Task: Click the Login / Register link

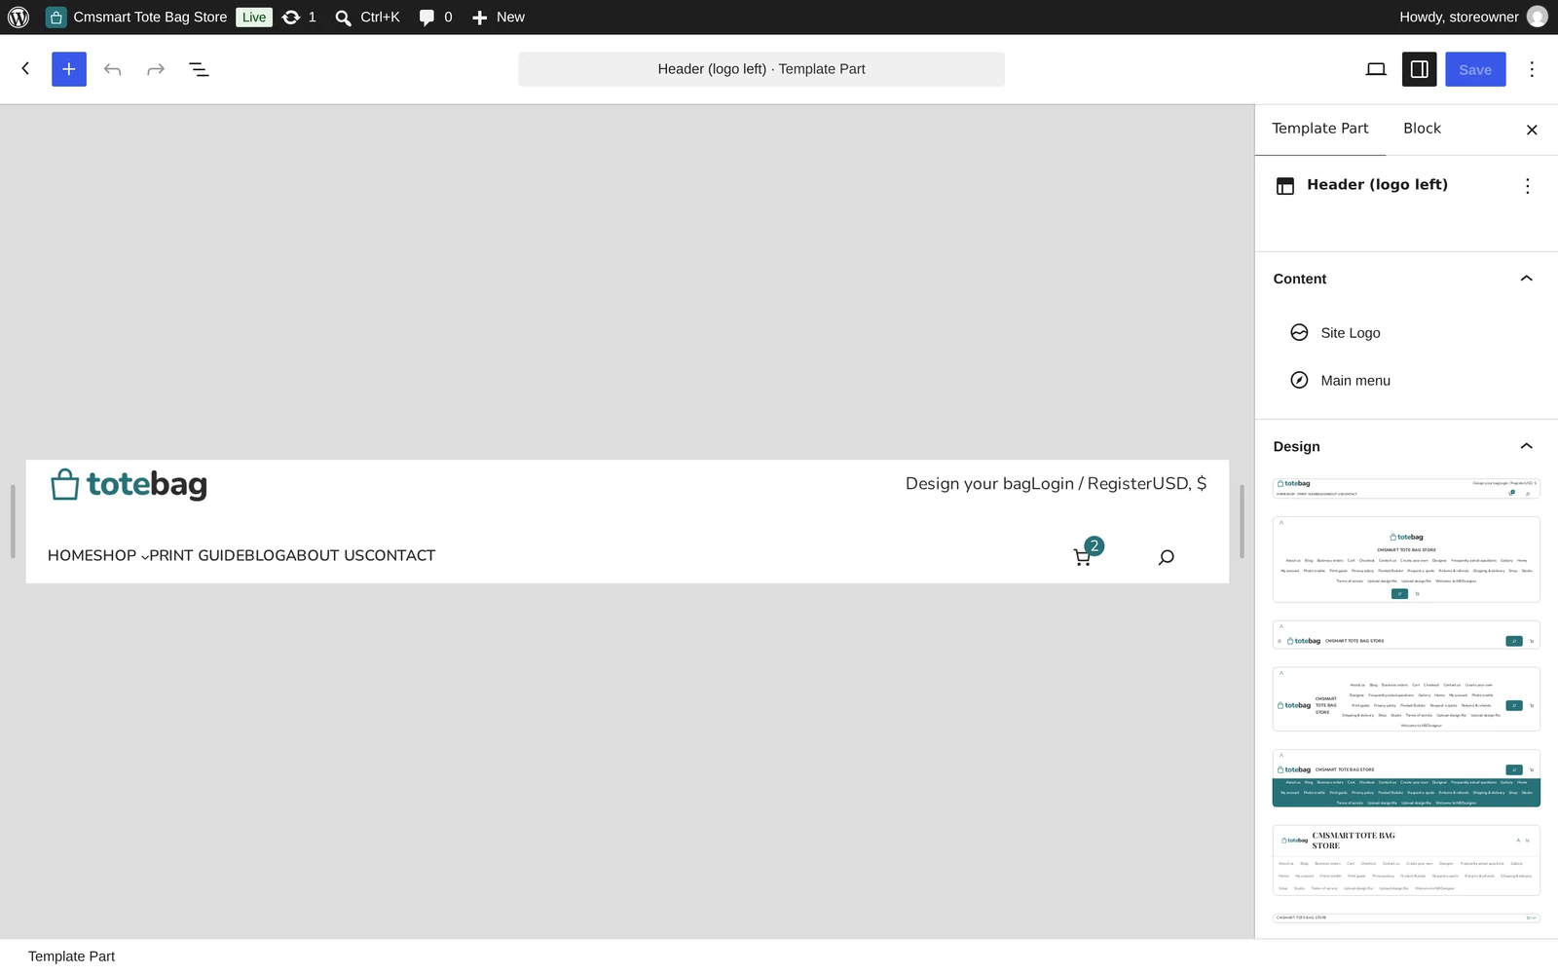Action: (1092, 484)
